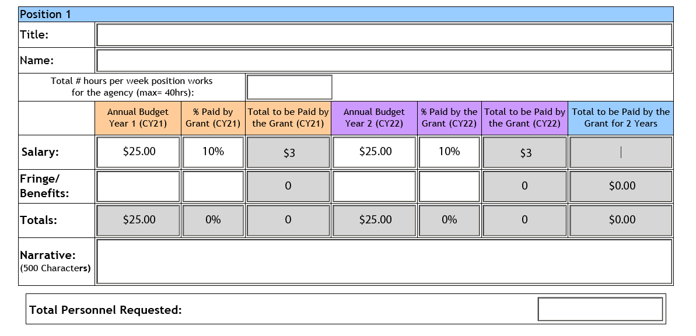Edit Salary Annual Budget Year 1 field
696x336 pixels.
pos(138,152)
